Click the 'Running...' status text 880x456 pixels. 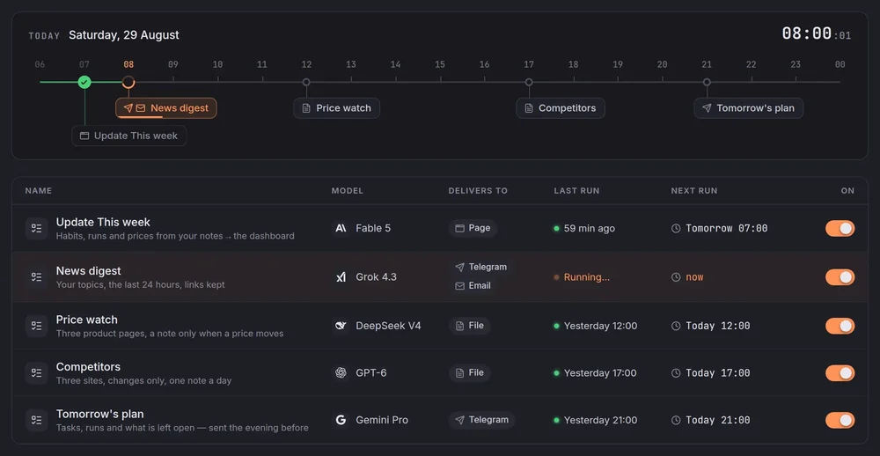586,277
